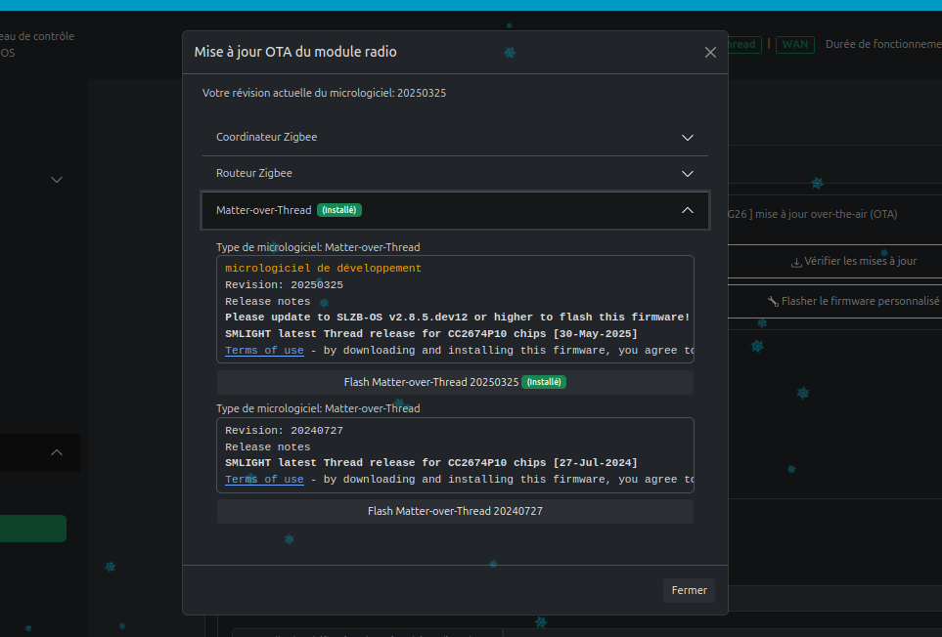
Task: Expand the left sidebar down-chevron item
Action: coord(57,180)
